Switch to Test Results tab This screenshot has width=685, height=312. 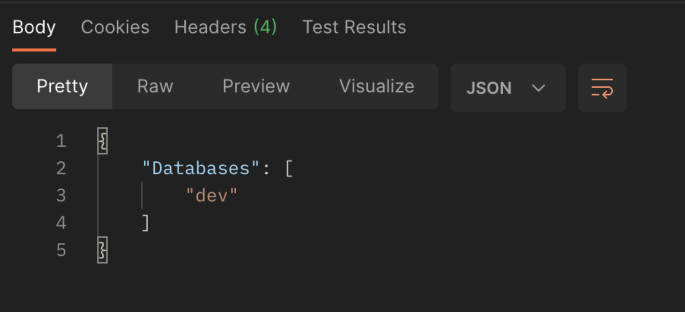pos(354,27)
